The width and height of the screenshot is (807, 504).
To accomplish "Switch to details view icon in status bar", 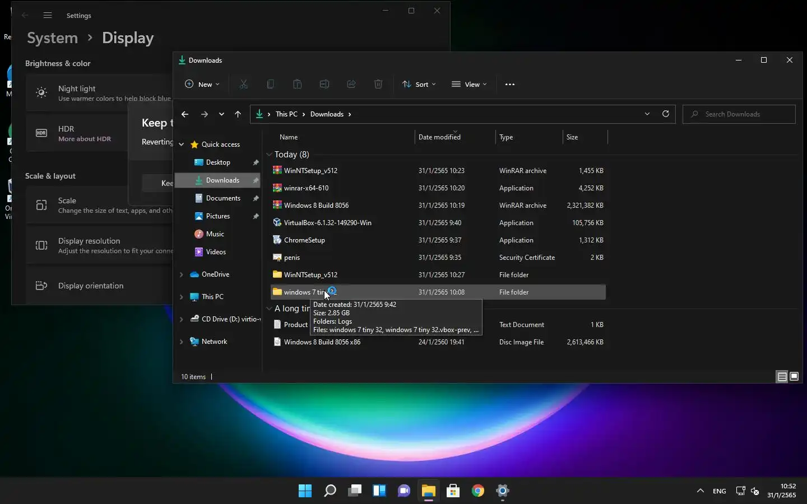I will pyautogui.click(x=782, y=377).
